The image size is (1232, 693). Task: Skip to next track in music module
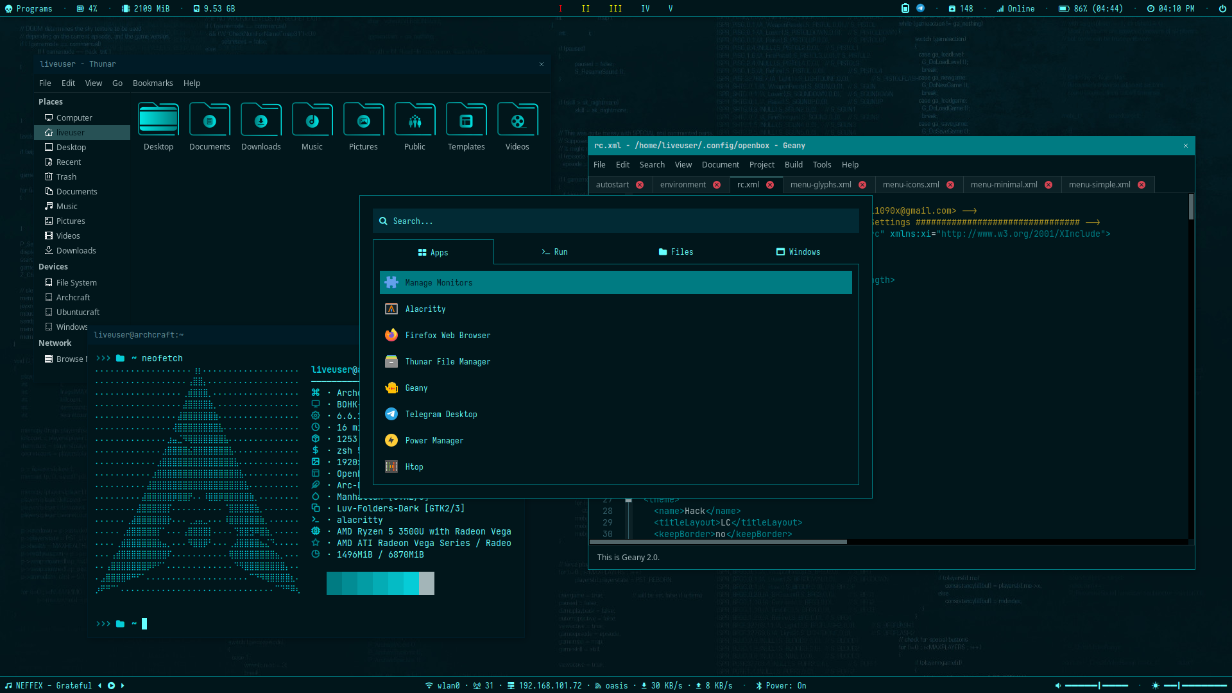pos(123,685)
